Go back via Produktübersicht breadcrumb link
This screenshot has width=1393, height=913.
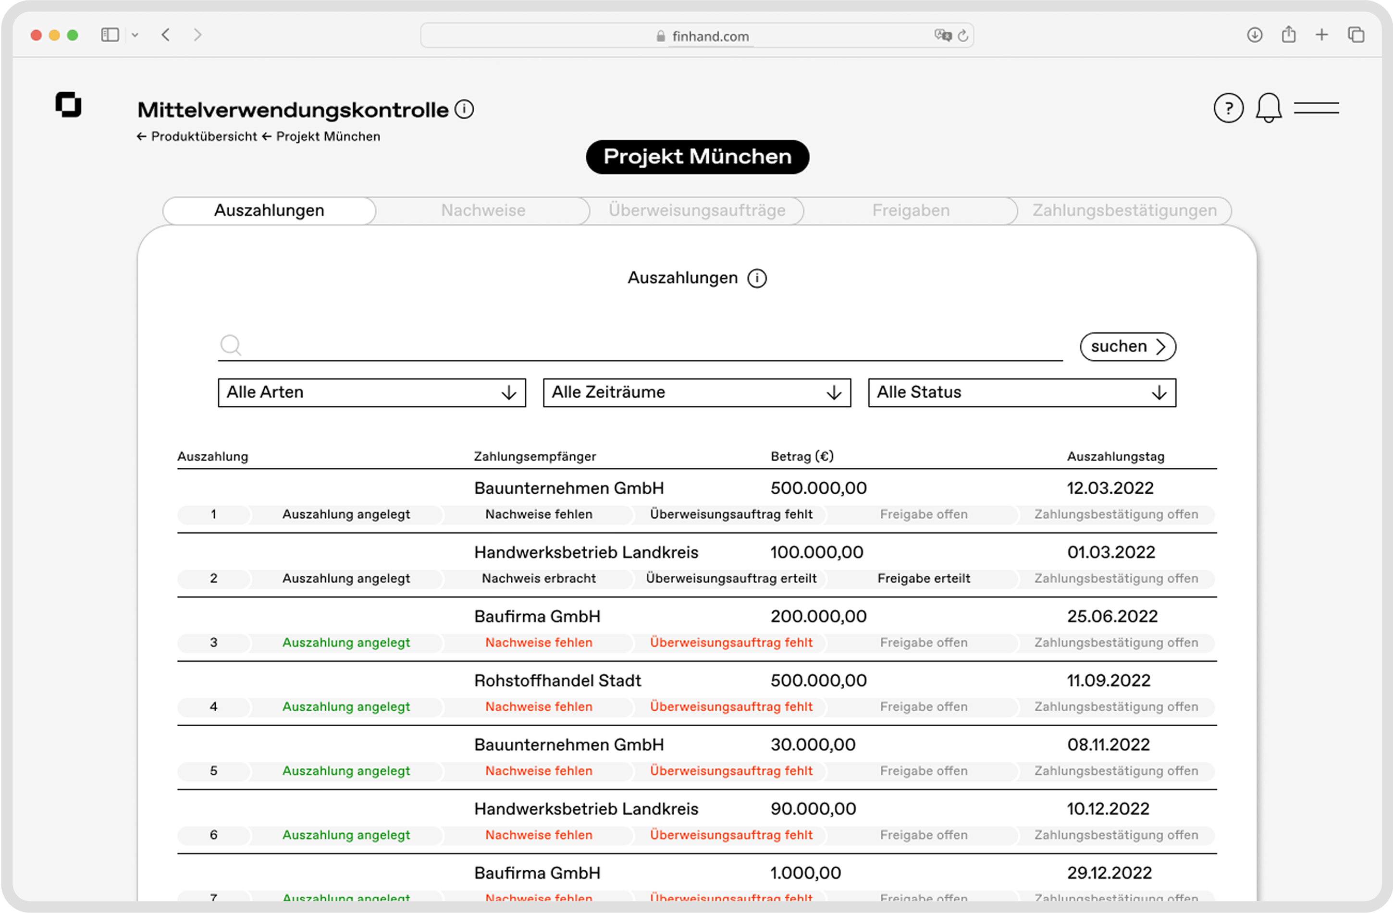[x=203, y=136]
